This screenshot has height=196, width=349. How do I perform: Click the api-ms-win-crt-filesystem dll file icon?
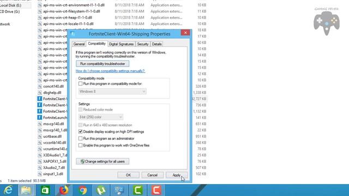click(40, 11)
